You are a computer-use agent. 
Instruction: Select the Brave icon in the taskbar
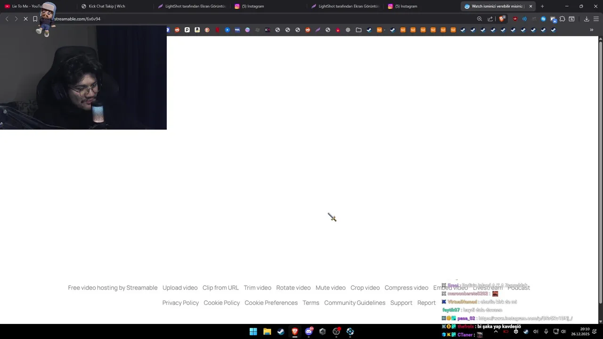click(x=295, y=331)
